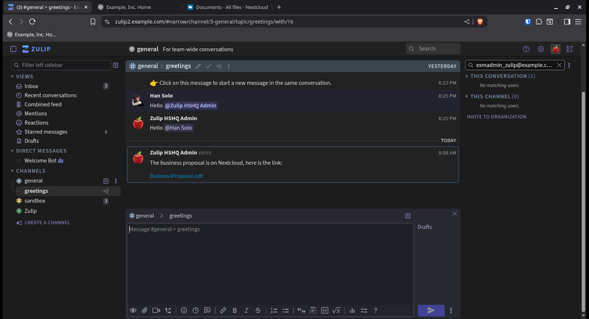Collapse THIS CONVERSATION user list
This screenshot has width=589, height=319.
(x=467, y=76)
